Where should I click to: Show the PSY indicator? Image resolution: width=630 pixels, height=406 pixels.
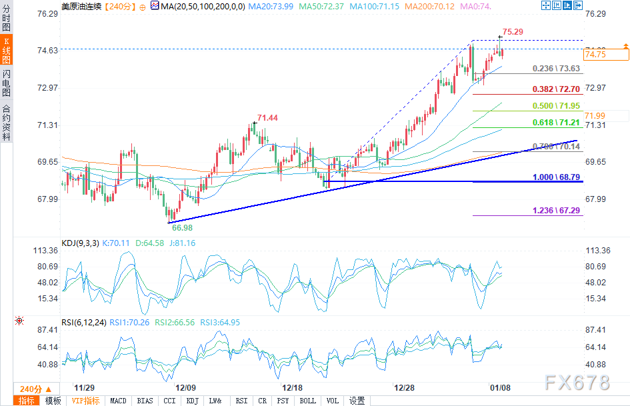click(x=283, y=401)
